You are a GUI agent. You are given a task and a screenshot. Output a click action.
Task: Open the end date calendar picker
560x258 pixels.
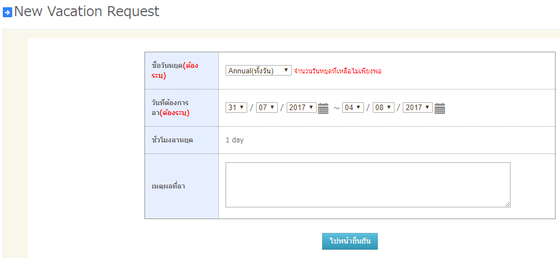[439, 108]
